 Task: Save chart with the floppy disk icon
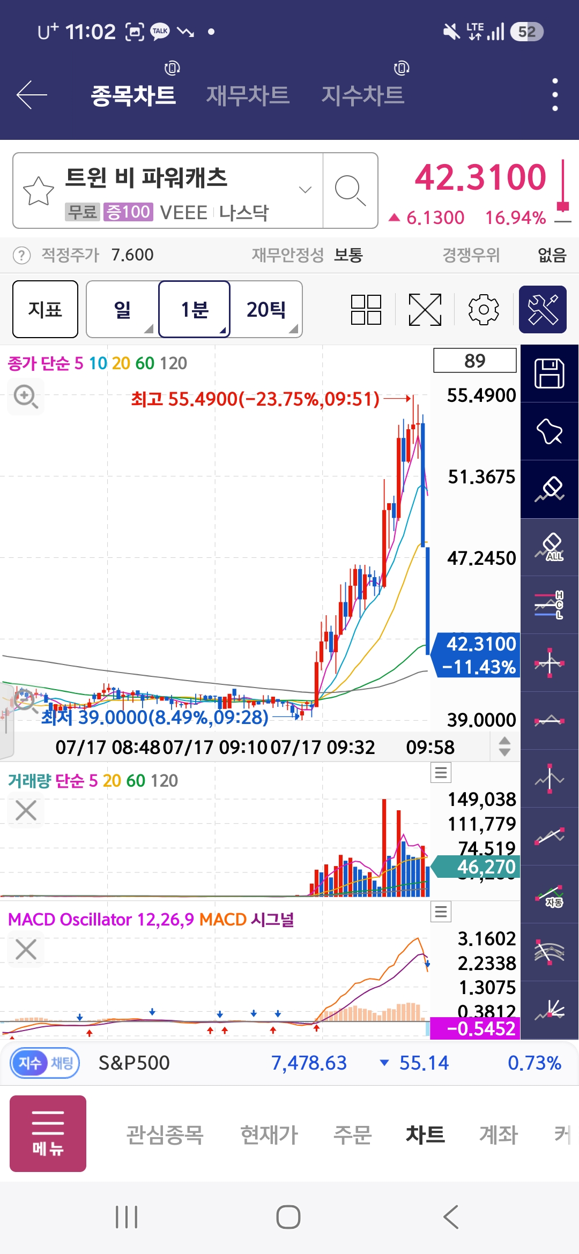tap(550, 374)
